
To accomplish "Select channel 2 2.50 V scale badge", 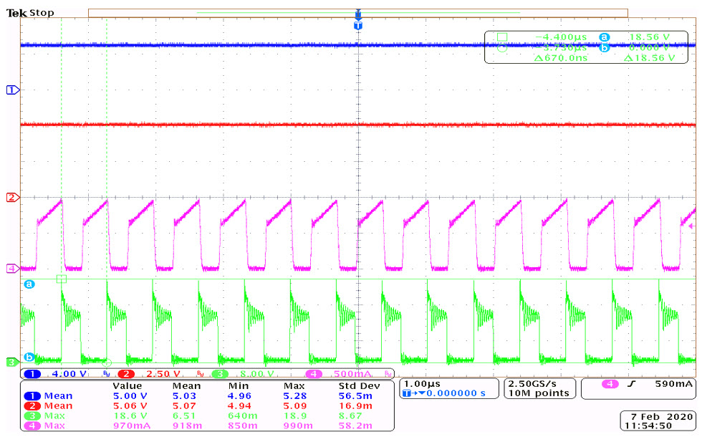I will click(x=149, y=374).
